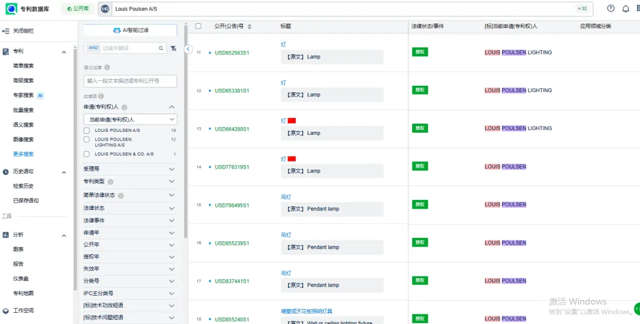Open 专利地图 in sidebar
Viewport: 640px width, 324px height.
(x=23, y=293)
